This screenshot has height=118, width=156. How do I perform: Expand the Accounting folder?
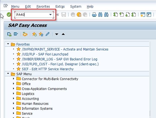pyautogui.click(x=14, y=99)
